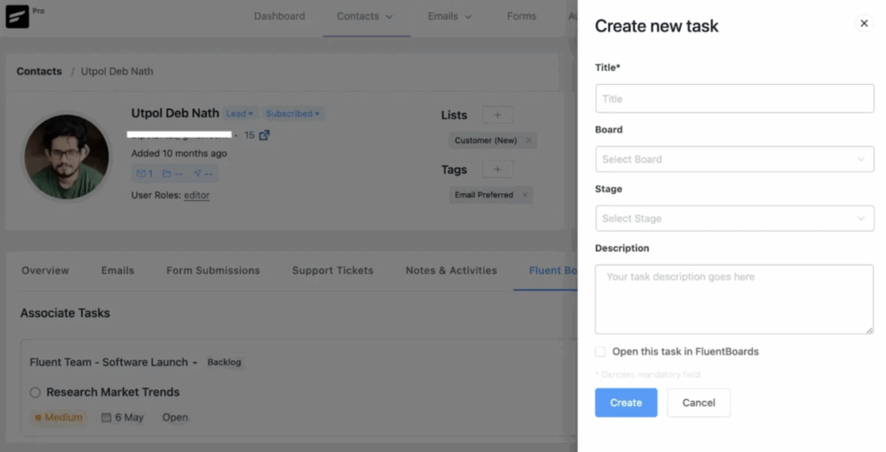Screen dimensions: 886x452
Task: Click the calendar icon beside 6 May
Action: [x=106, y=417]
